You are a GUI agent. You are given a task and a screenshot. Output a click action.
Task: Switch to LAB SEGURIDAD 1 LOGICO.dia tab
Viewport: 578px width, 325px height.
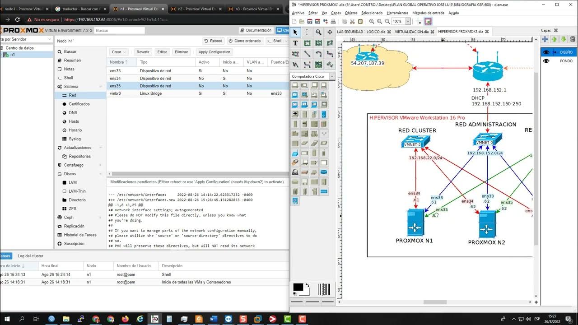click(x=361, y=32)
